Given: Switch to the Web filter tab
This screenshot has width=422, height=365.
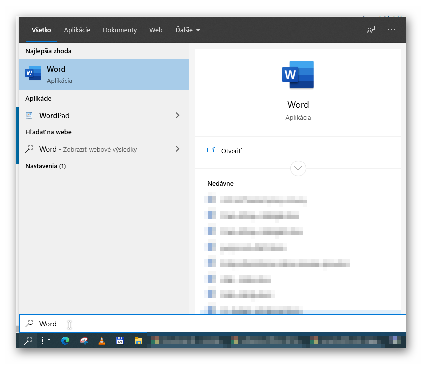Looking at the screenshot, I should tap(155, 30).
